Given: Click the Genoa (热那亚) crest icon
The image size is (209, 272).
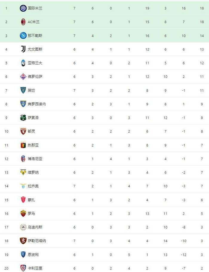Looking at the screenshot, I should (x=23, y=145).
